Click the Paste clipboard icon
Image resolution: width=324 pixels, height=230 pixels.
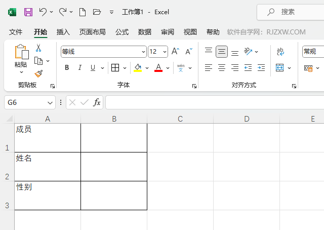tap(21, 52)
